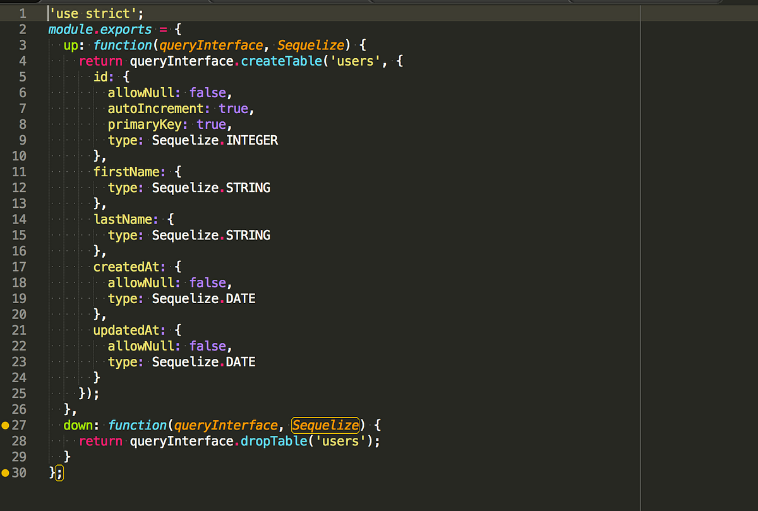The width and height of the screenshot is (758, 511).
Task: Click the 'use strict' string on line 1
Action: 92,13
